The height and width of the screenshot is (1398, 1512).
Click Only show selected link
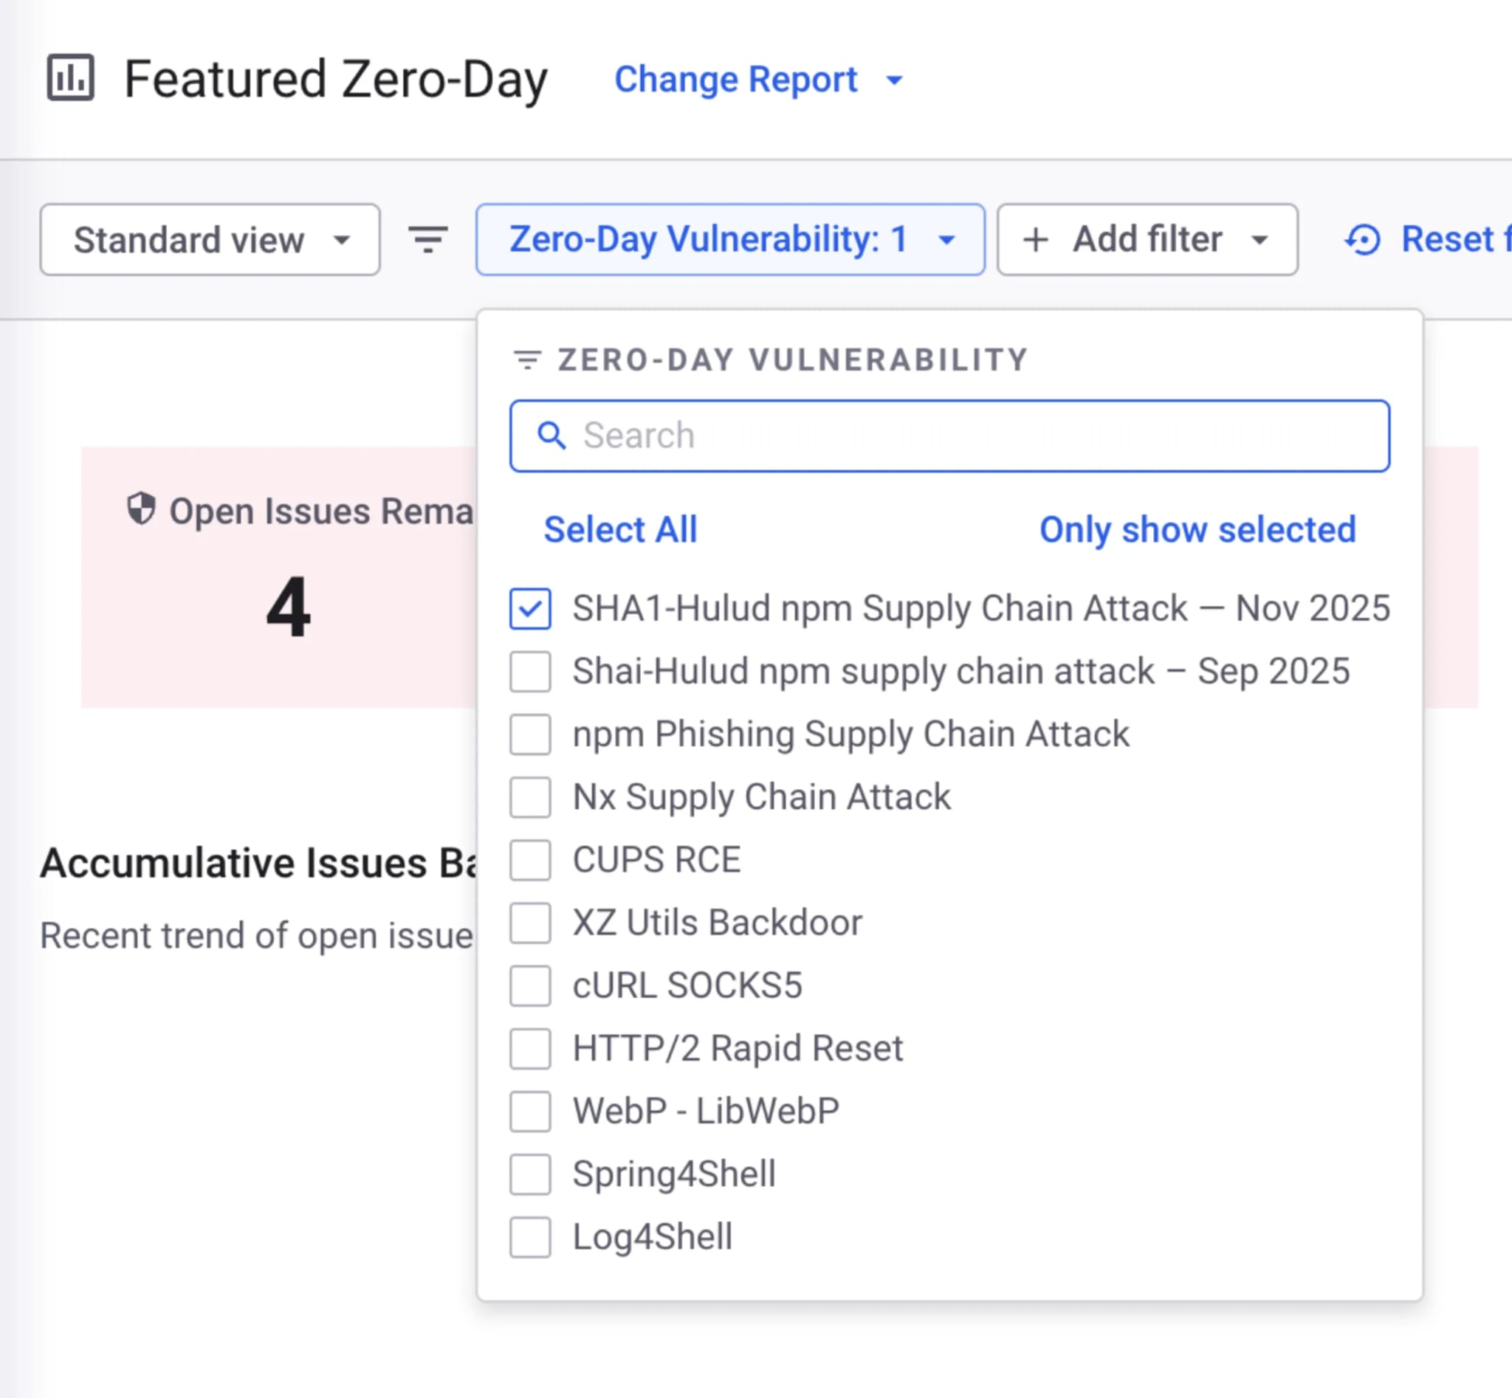coord(1197,529)
